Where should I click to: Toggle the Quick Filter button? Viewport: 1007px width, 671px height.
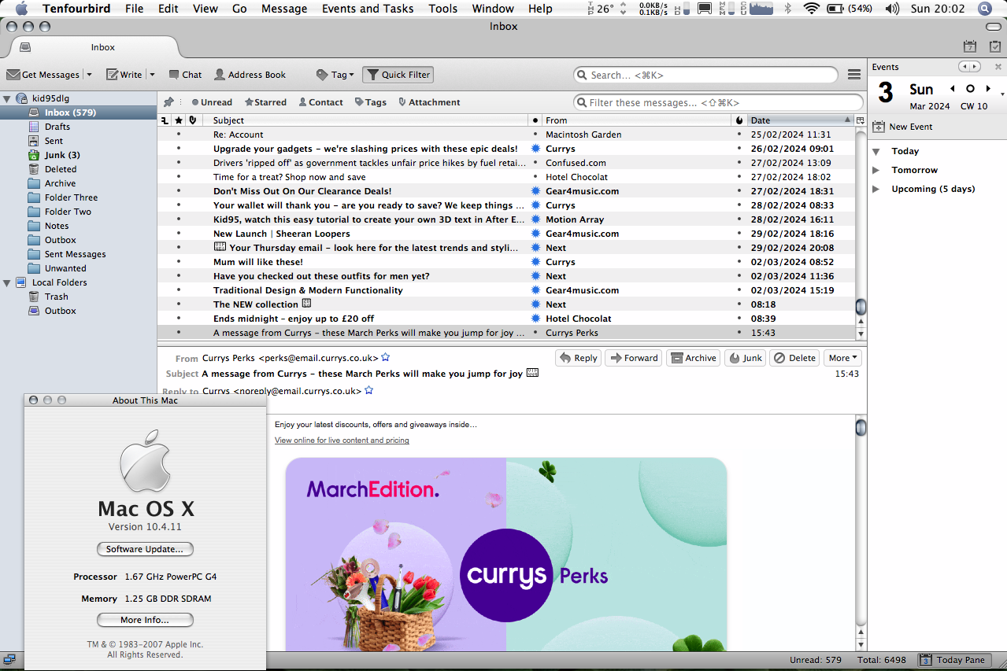coord(398,75)
